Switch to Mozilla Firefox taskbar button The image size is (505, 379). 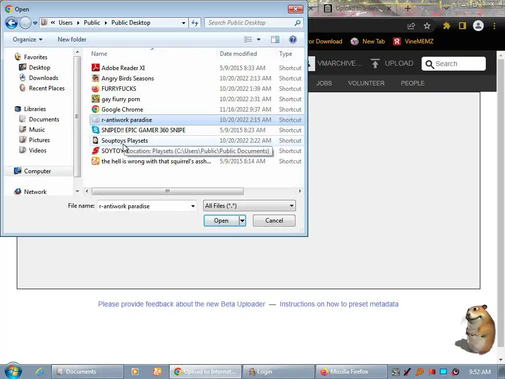point(351,372)
